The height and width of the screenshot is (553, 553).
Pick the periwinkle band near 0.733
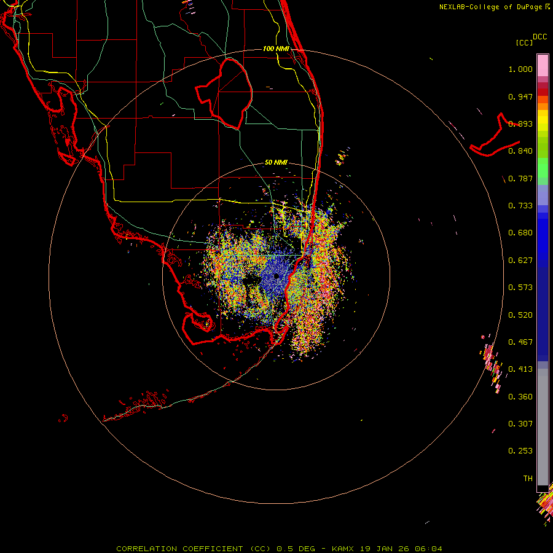click(x=543, y=195)
